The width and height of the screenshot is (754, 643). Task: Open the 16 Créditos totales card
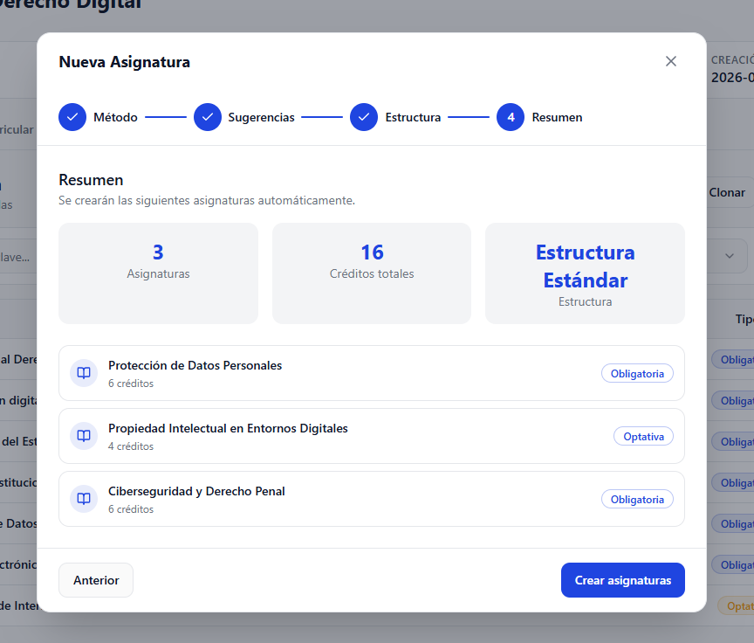372,273
